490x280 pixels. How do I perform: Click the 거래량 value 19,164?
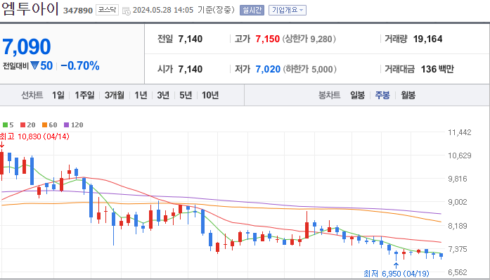pos(428,39)
